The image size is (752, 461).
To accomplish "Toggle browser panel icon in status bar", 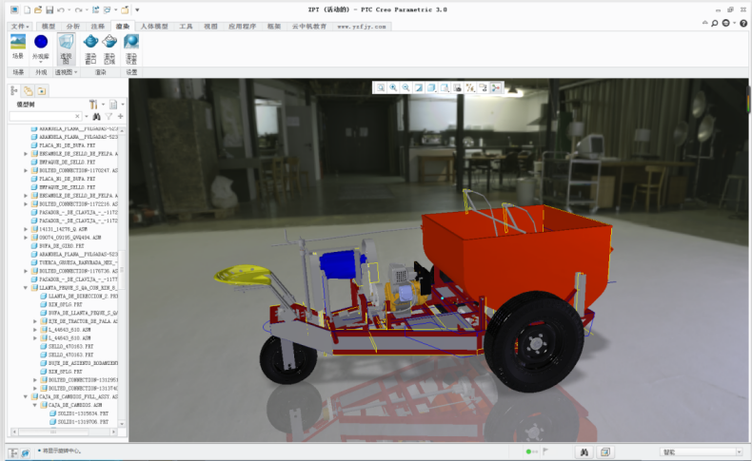I will point(25,452).
